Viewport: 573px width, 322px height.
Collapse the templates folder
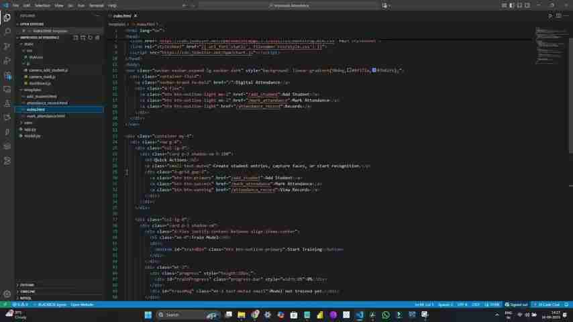tap(33, 90)
